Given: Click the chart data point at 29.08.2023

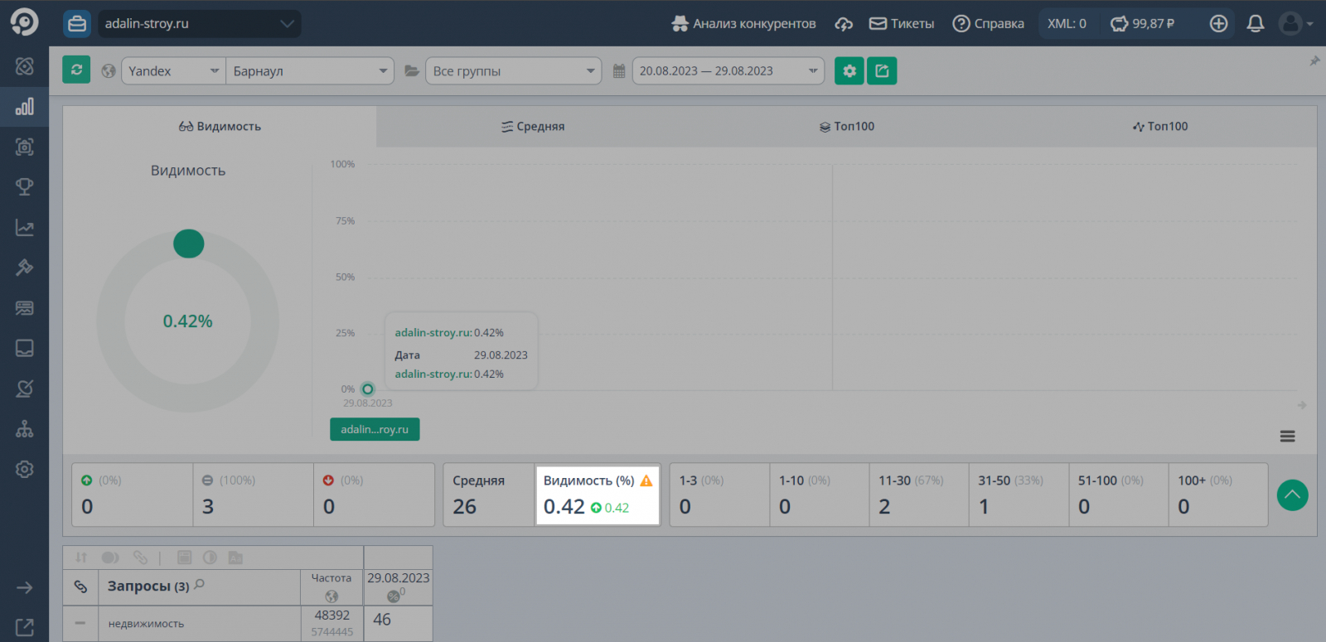Looking at the screenshot, I should [x=368, y=389].
